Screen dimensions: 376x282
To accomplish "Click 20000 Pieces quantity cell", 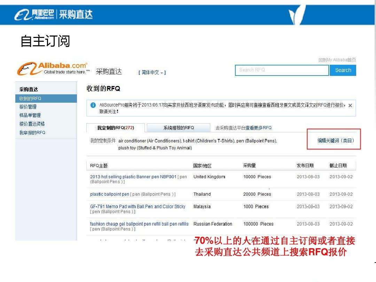I will (257, 194).
